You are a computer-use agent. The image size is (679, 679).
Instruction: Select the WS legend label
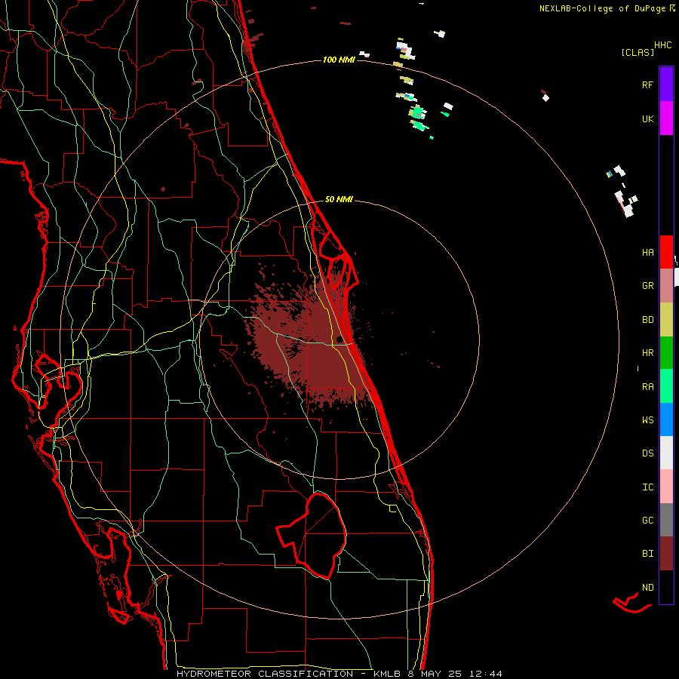point(647,420)
